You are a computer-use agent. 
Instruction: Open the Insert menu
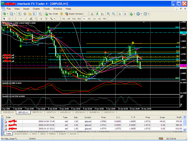[26, 9]
